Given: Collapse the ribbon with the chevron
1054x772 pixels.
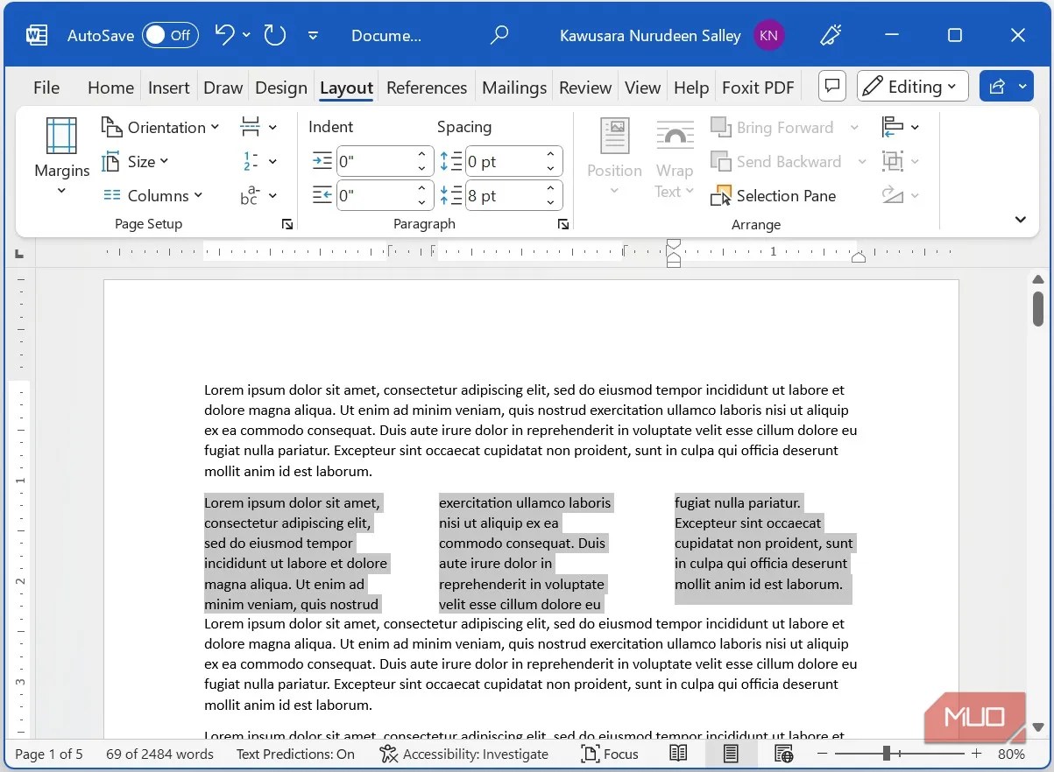Looking at the screenshot, I should [x=1020, y=220].
